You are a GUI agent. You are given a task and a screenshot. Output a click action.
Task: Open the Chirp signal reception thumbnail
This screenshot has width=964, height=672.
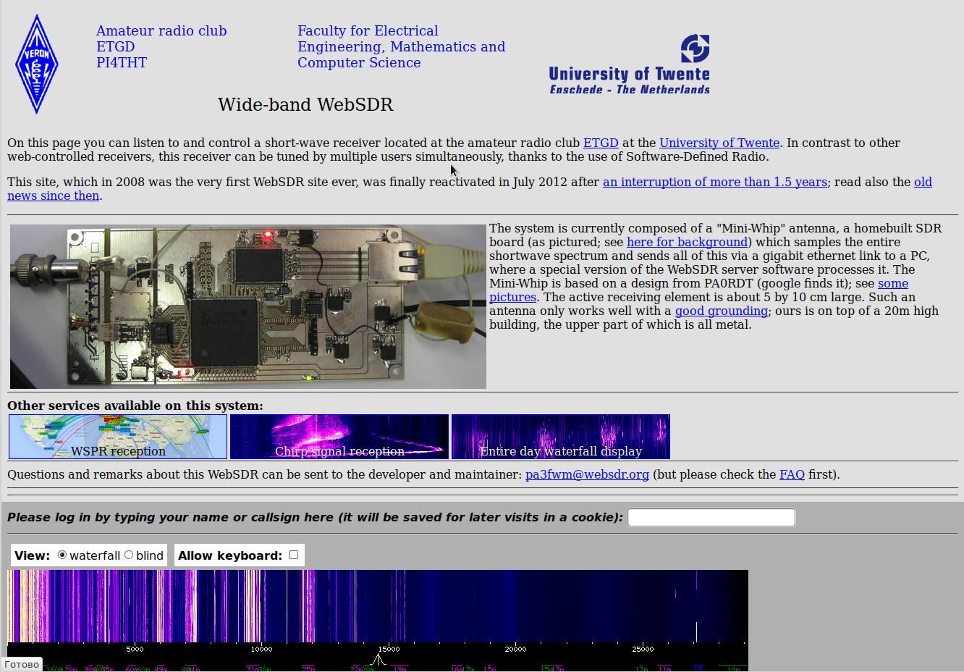339,437
